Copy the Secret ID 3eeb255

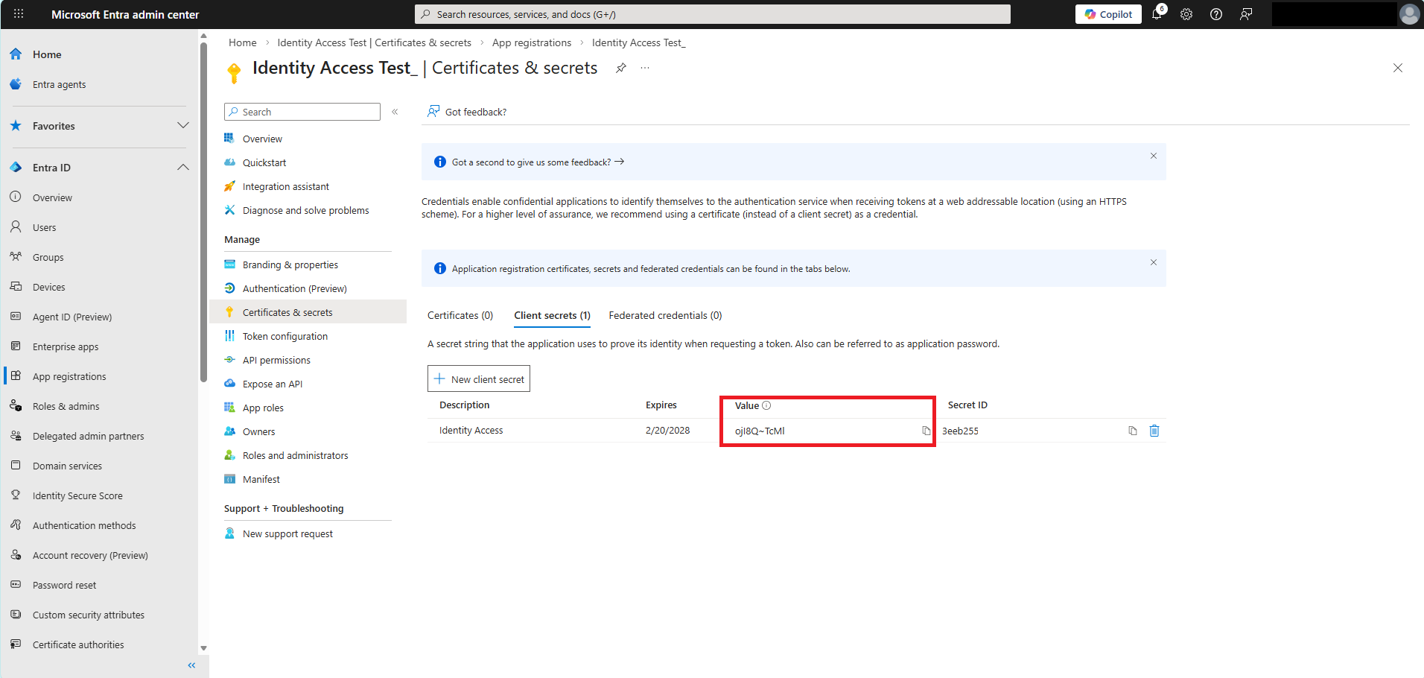1133,431
